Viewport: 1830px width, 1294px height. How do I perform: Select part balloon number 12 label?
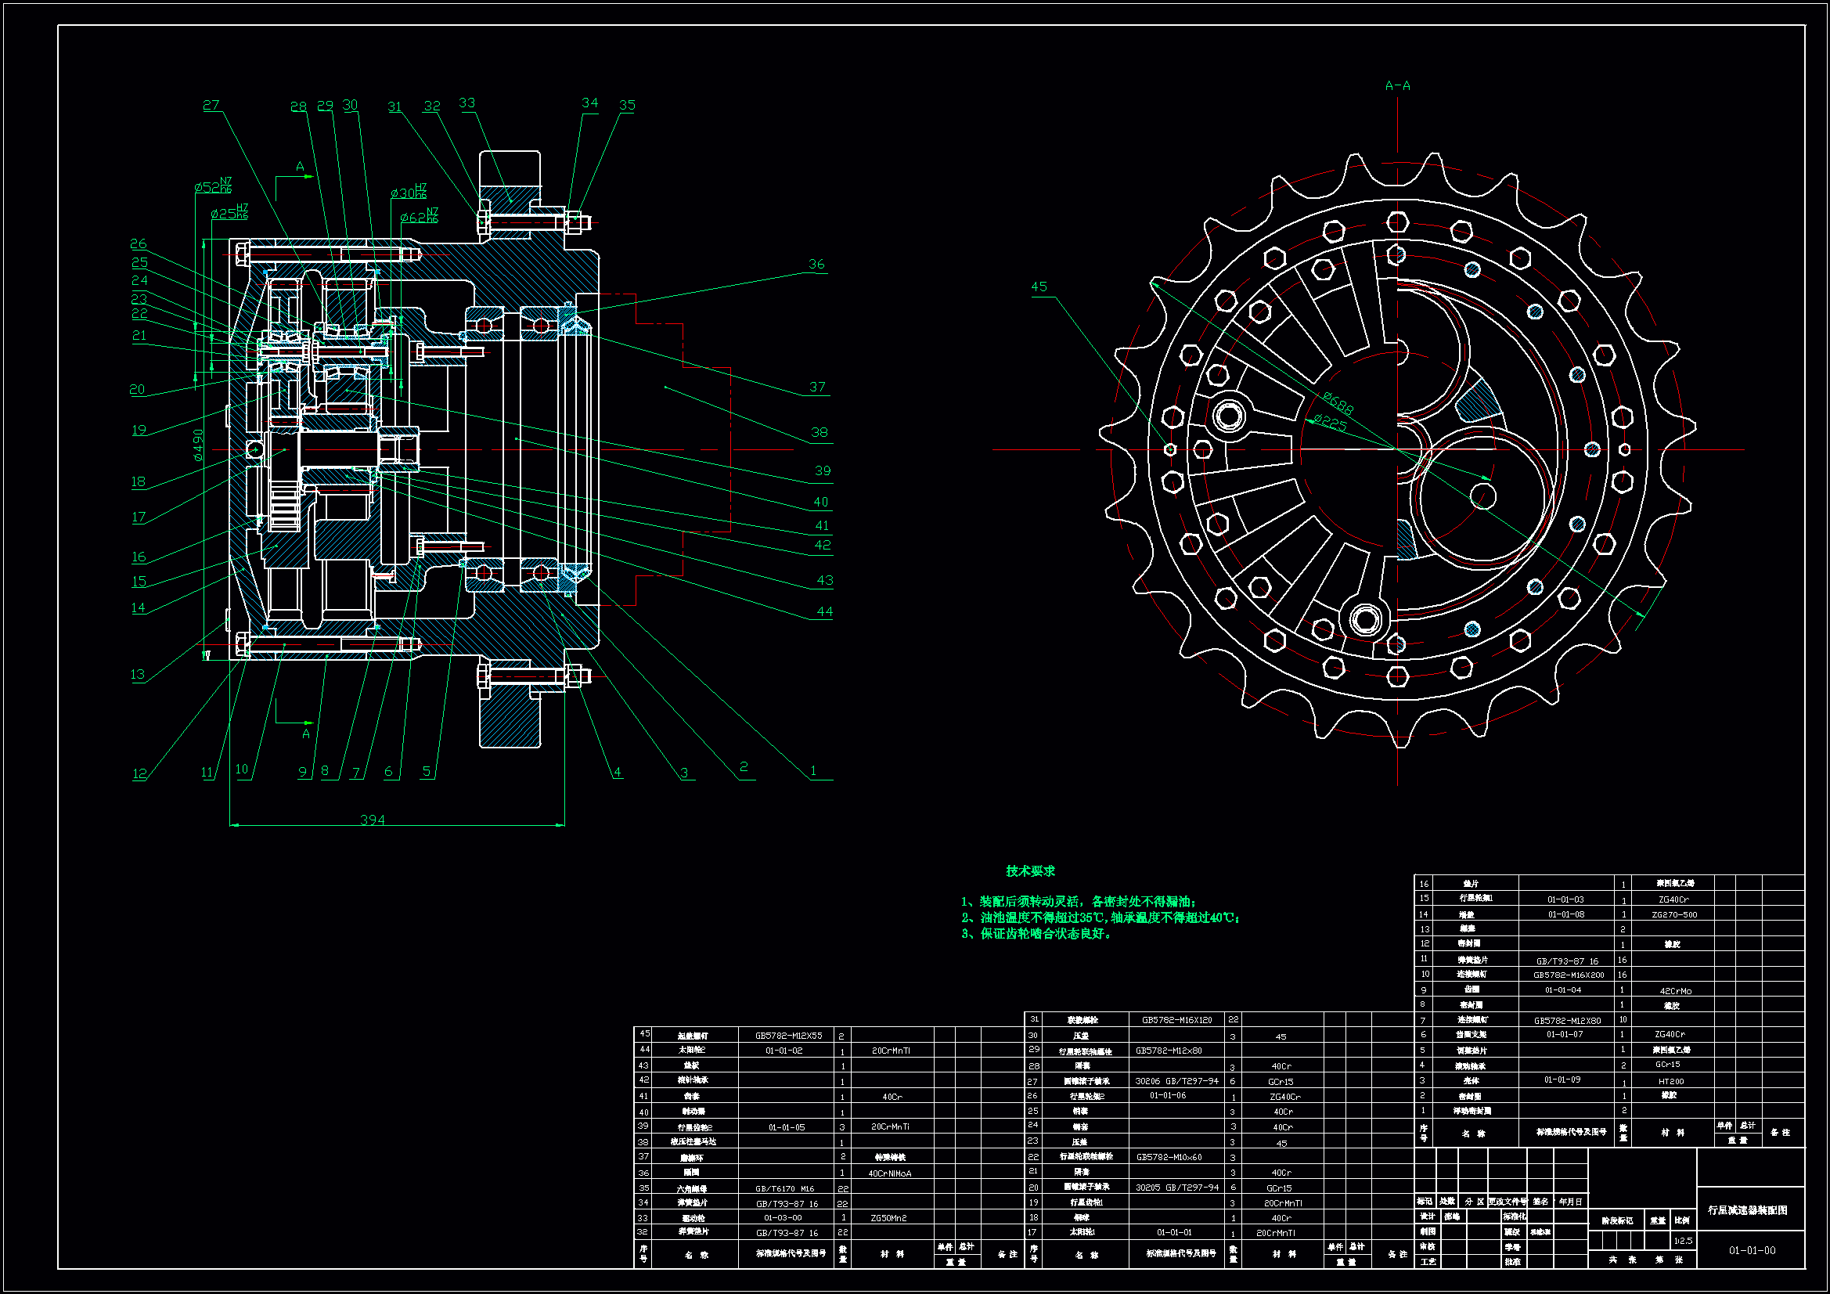[139, 773]
